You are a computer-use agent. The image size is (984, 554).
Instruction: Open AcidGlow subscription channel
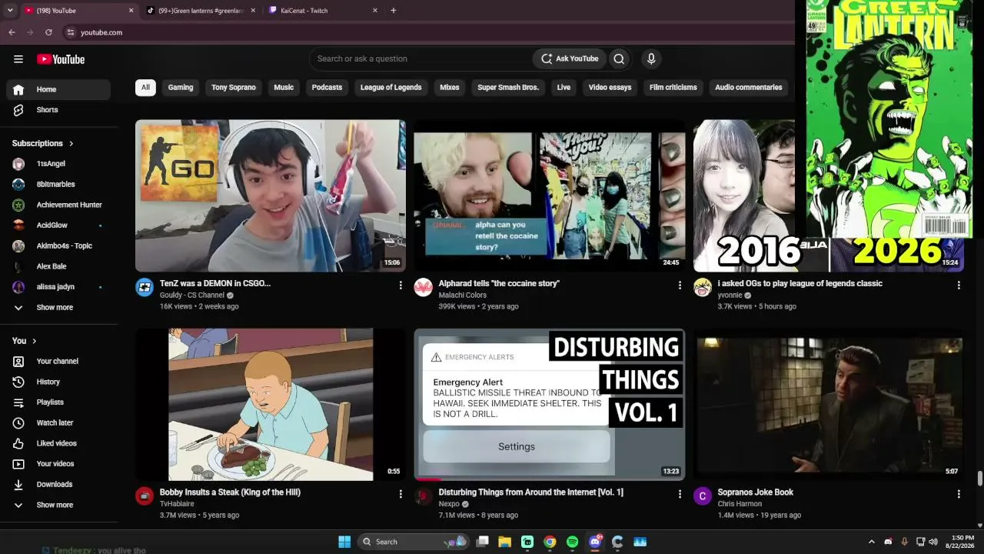click(58, 225)
